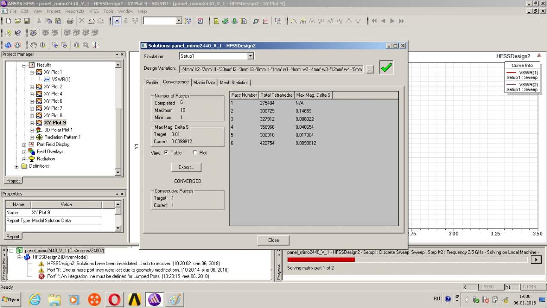This screenshot has width=547, height=308.
Task: Click the red simulation progress bar
Action: click(x=321, y=260)
